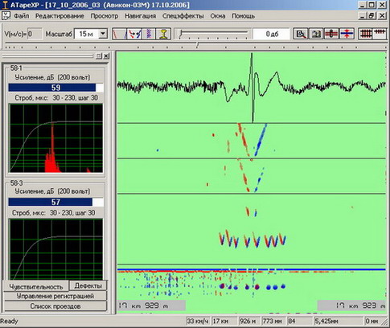Open the Файл menu

21,16
